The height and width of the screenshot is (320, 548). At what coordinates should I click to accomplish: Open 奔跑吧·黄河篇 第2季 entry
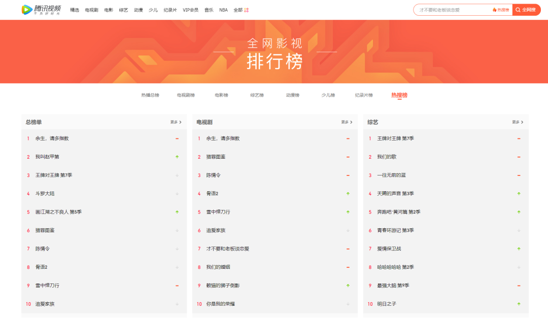tap(399, 212)
